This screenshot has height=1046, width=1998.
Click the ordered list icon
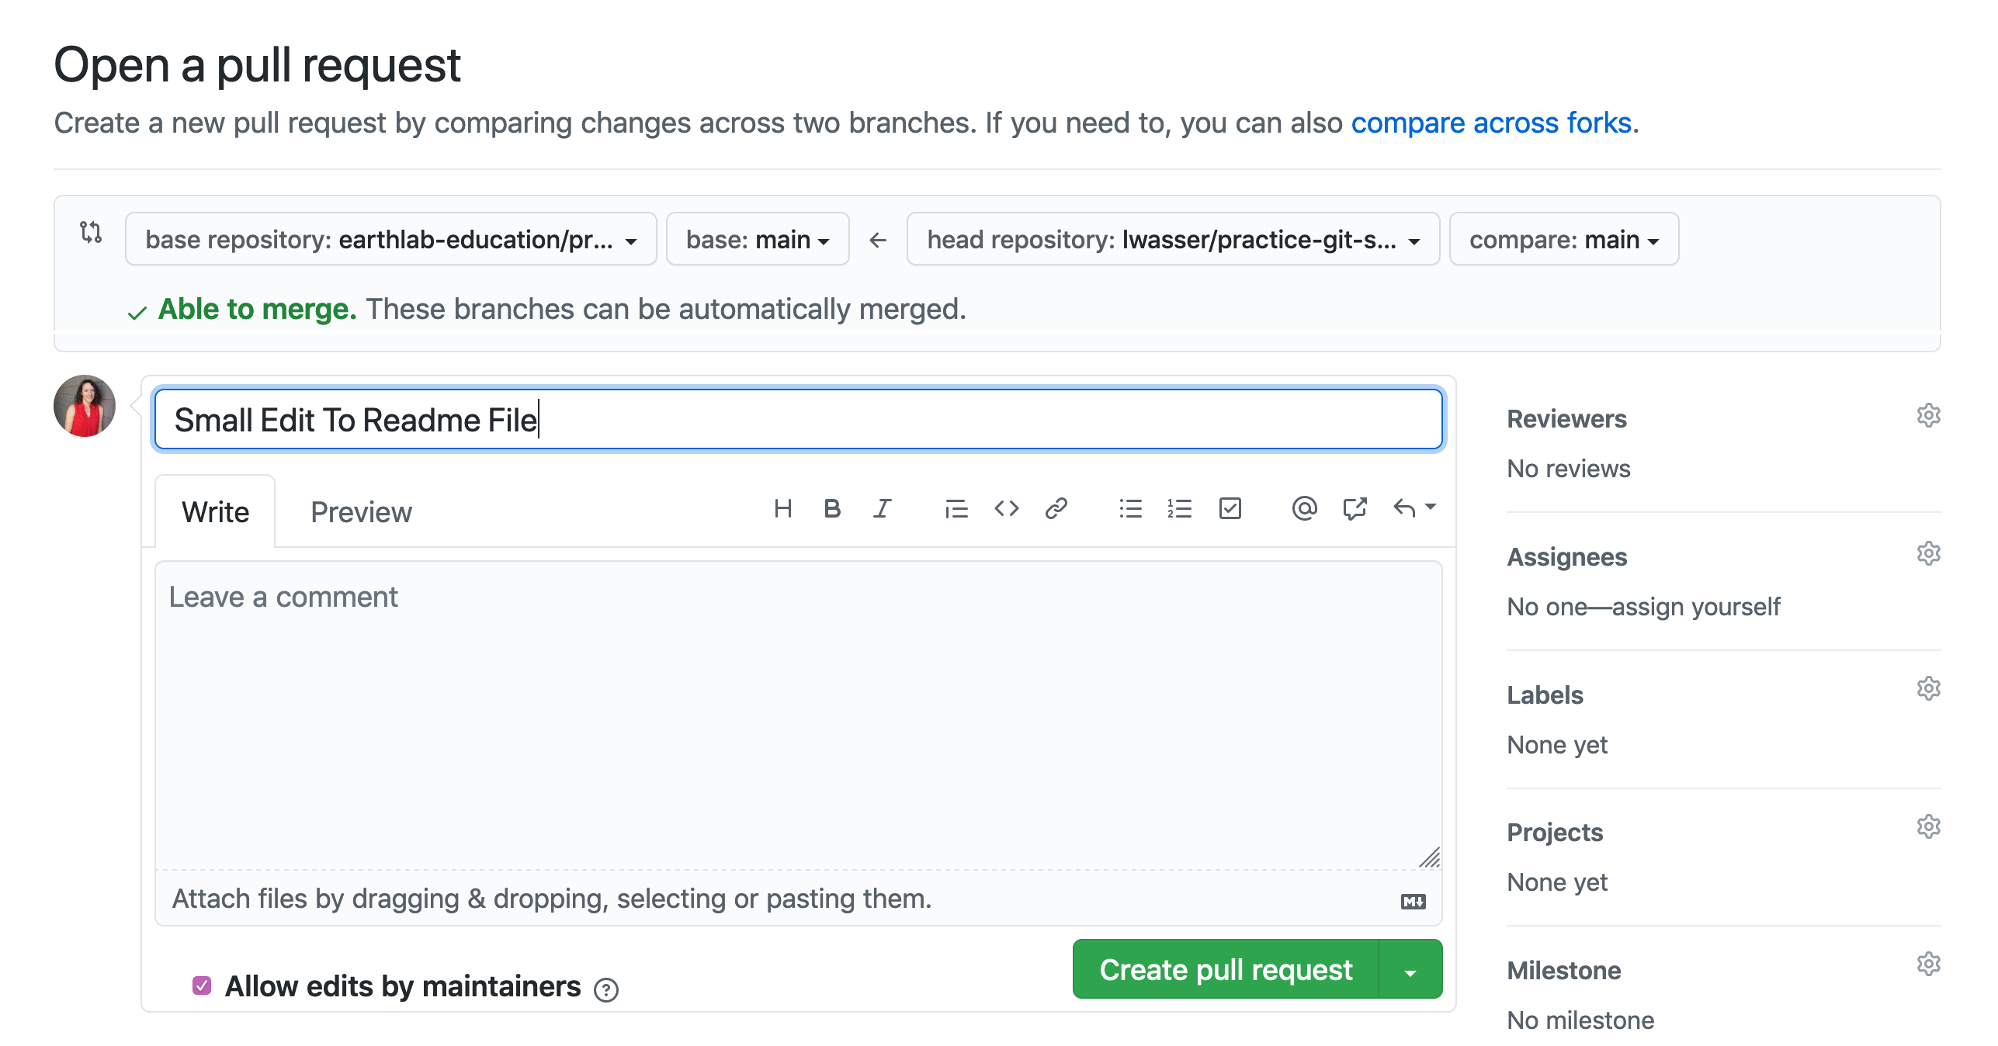1179,508
